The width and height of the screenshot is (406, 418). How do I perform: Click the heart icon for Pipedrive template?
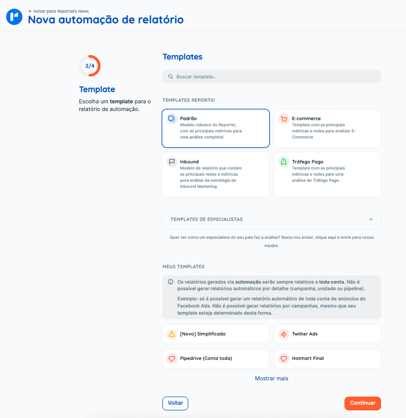pos(172,358)
